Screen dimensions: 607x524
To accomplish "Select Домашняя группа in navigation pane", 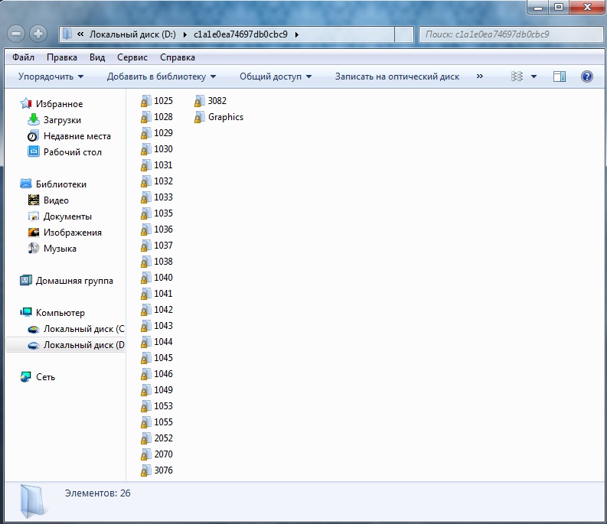I will point(74,281).
